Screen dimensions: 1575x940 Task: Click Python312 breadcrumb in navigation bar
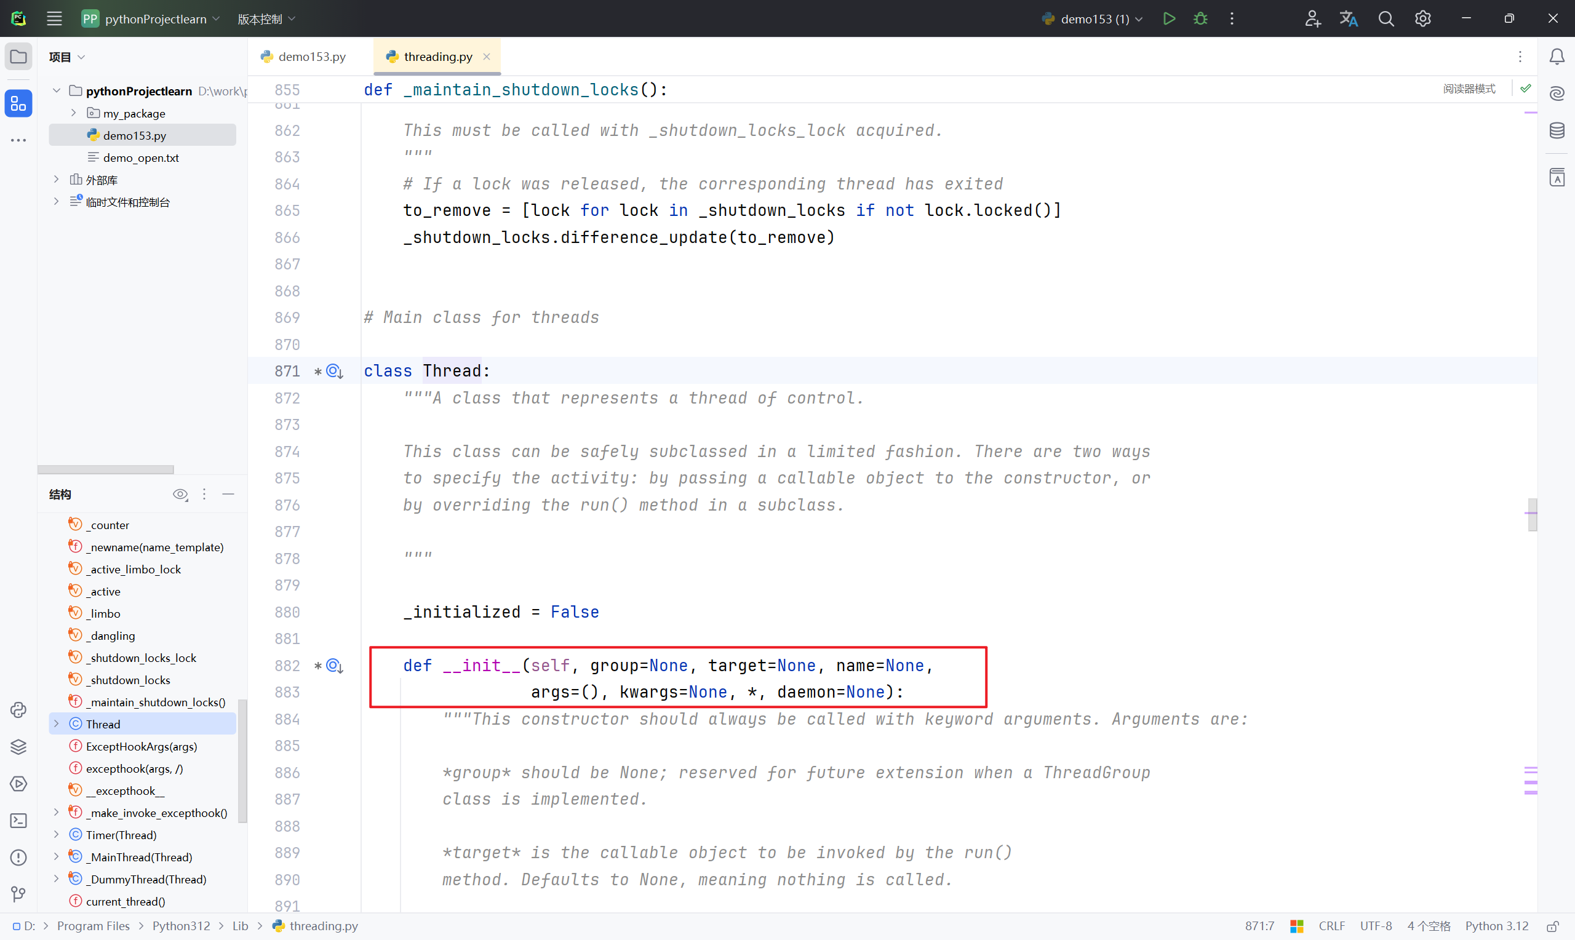point(181,926)
